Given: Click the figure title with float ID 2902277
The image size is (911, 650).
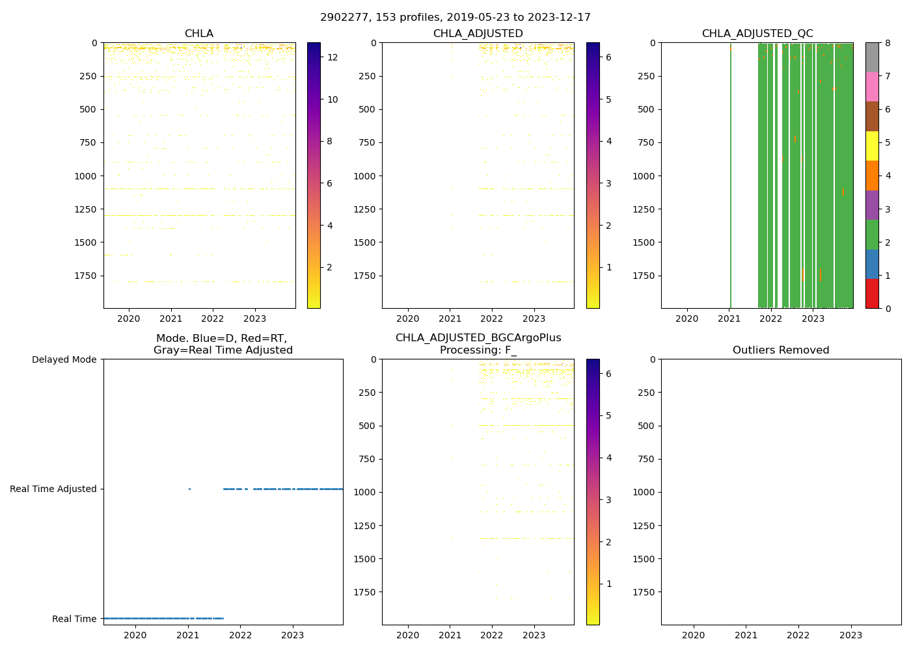Looking at the screenshot, I should (455, 18).
